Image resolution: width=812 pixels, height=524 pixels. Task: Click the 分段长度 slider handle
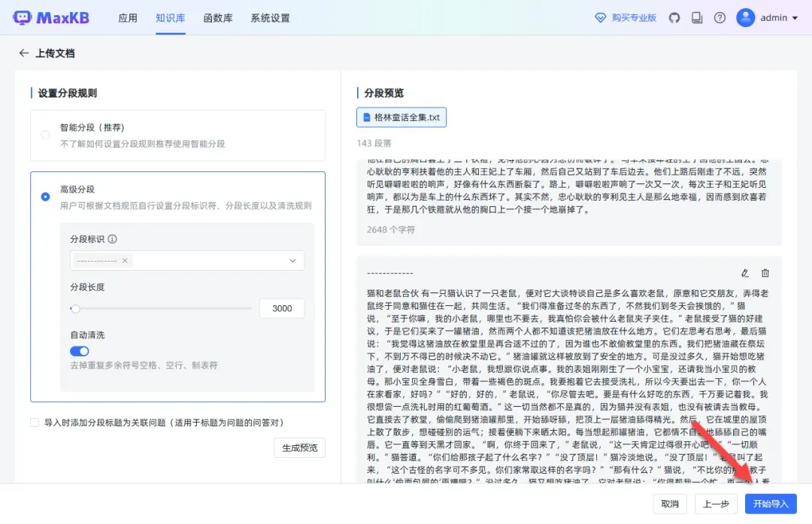click(76, 308)
